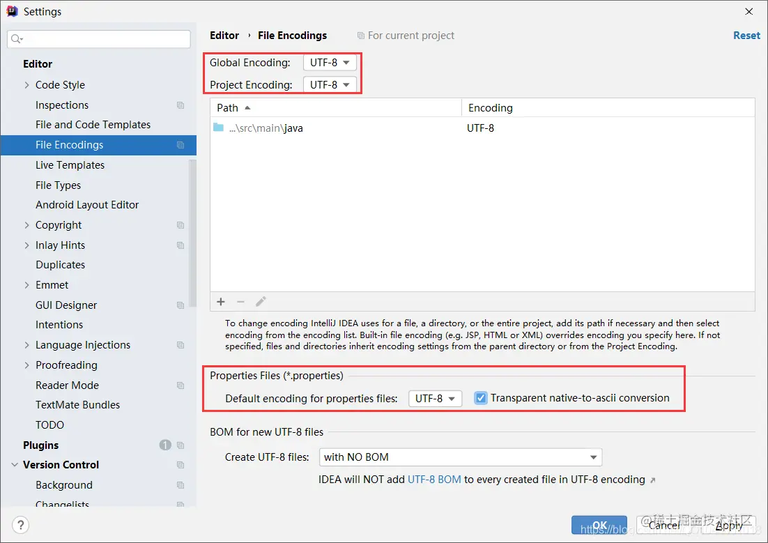This screenshot has height=543, width=768.
Task: Open the Project Encoding dropdown
Action: tap(330, 84)
